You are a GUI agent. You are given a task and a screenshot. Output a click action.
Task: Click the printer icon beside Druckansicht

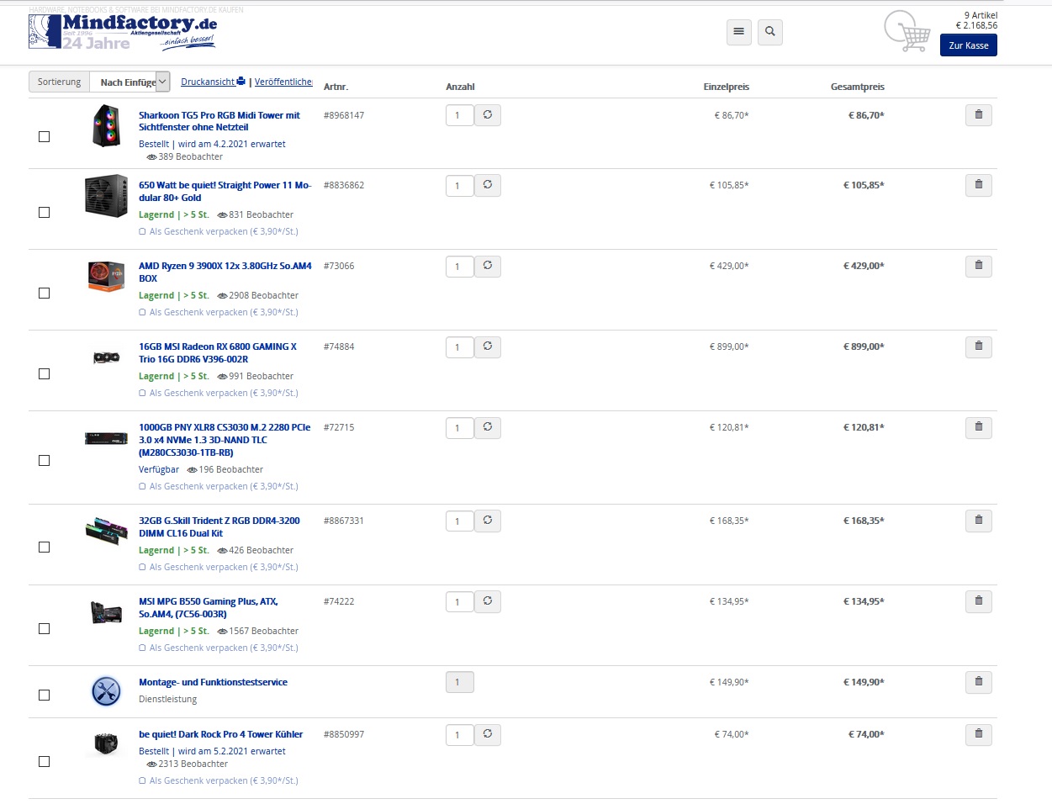(241, 82)
